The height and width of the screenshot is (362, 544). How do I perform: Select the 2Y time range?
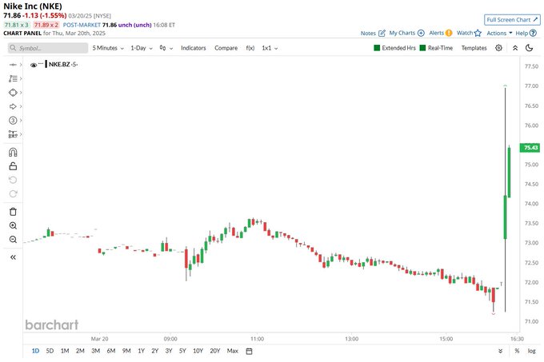154,351
